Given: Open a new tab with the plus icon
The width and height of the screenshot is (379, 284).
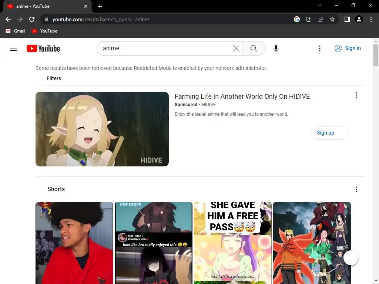Looking at the screenshot, I should (100, 6).
